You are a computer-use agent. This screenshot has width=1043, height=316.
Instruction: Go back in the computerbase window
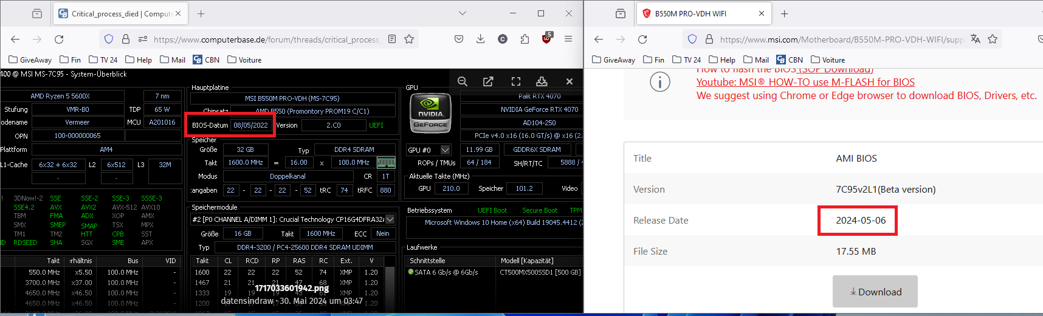tap(15, 39)
